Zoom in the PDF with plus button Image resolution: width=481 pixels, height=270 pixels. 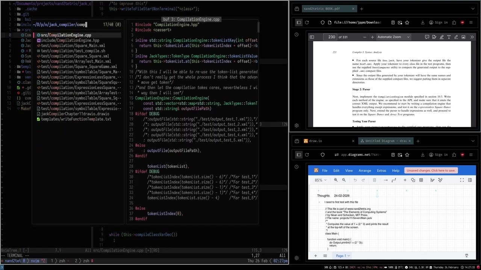(x=372, y=37)
